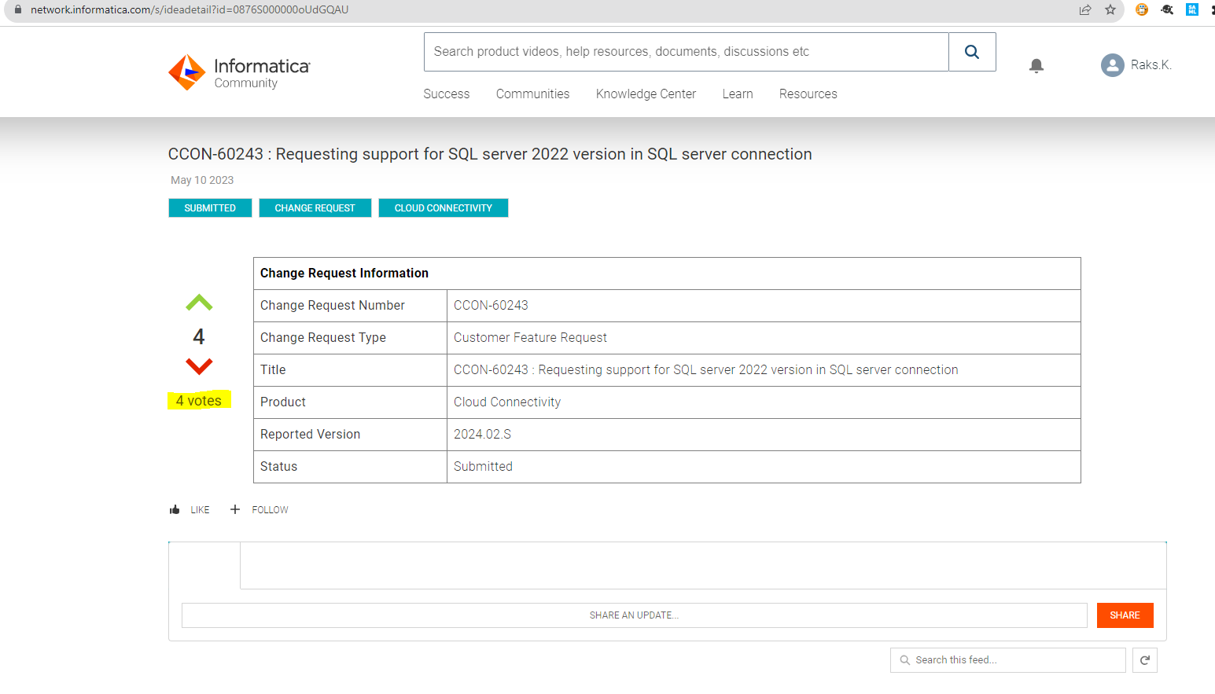
Task: Open the user profile avatar
Action: pyautogui.click(x=1112, y=65)
